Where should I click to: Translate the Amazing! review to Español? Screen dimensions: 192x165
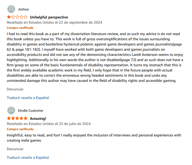pos(28,157)
